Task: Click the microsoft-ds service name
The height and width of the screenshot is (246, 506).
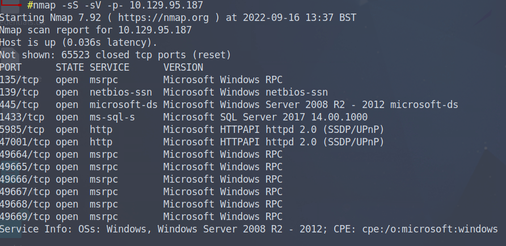Action: pyautogui.click(x=124, y=105)
